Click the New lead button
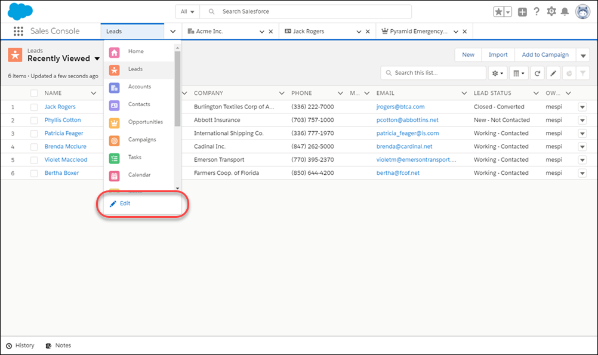 point(468,55)
